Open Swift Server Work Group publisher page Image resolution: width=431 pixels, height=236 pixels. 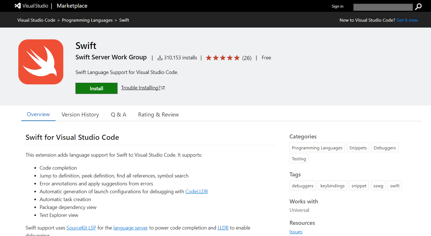111,57
